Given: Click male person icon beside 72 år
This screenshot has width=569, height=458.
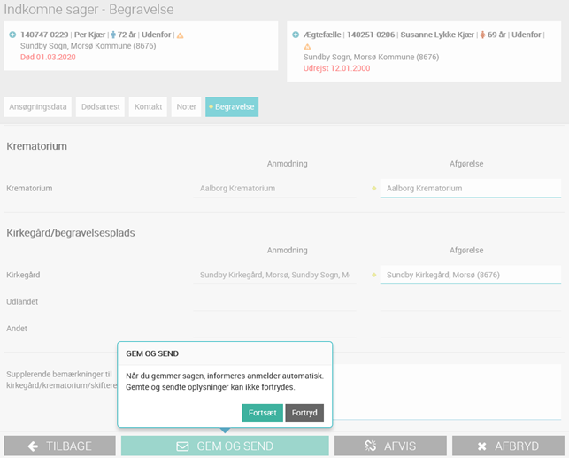Looking at the screenshot, I should [x=113, y=35].
